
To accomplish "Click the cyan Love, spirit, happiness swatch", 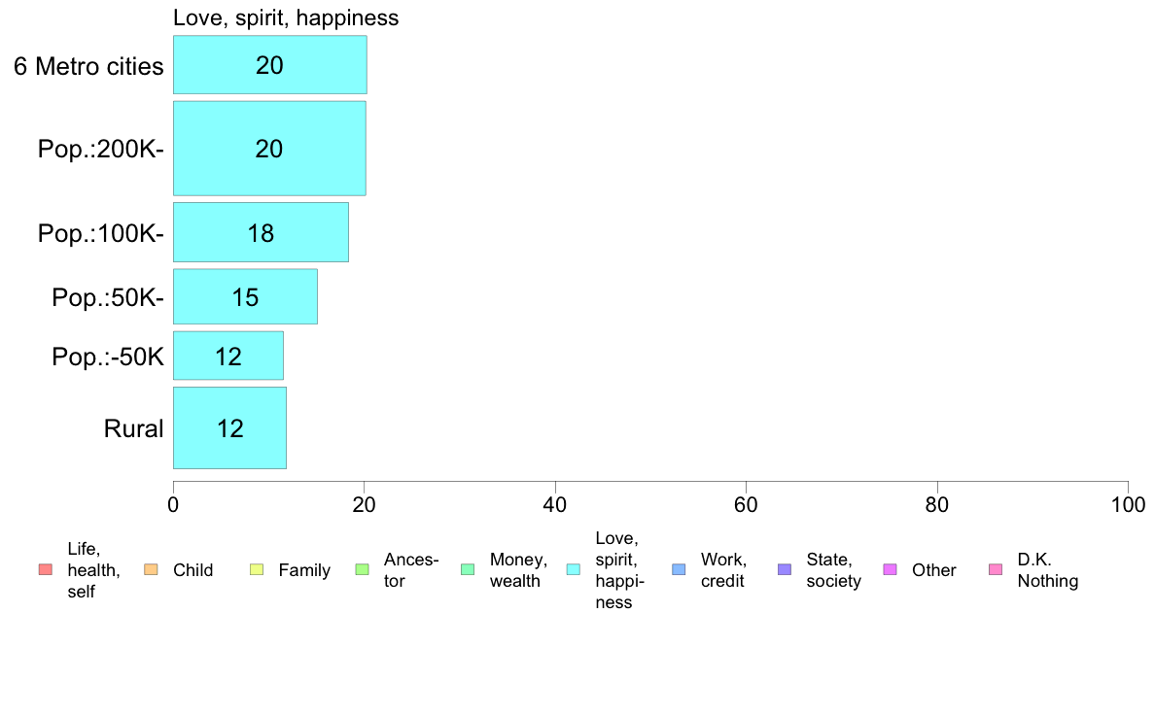I will (x=573, y=570).
